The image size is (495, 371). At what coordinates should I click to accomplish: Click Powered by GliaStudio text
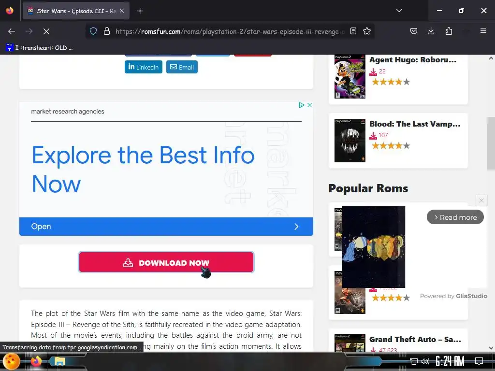click(x=453, y=296)
